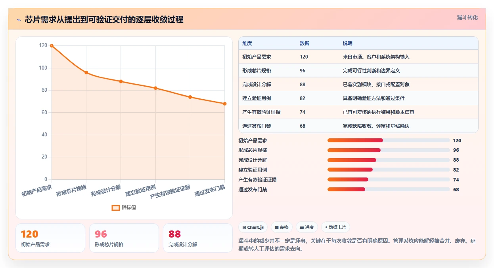Viewport: 494px width, 268px height.
Task: Toggle the 指标值 legend item
Action: coord(124,208)
